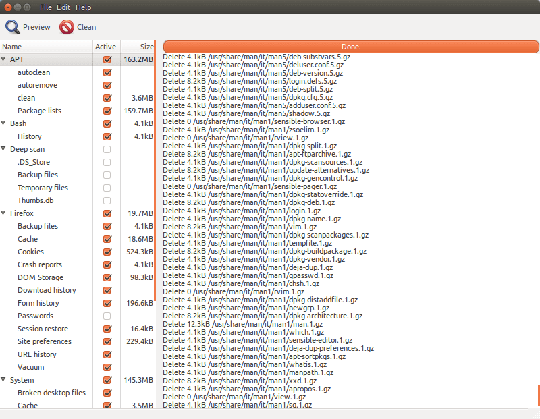
Task: Collapse the APT category
Action: [3, 59]
